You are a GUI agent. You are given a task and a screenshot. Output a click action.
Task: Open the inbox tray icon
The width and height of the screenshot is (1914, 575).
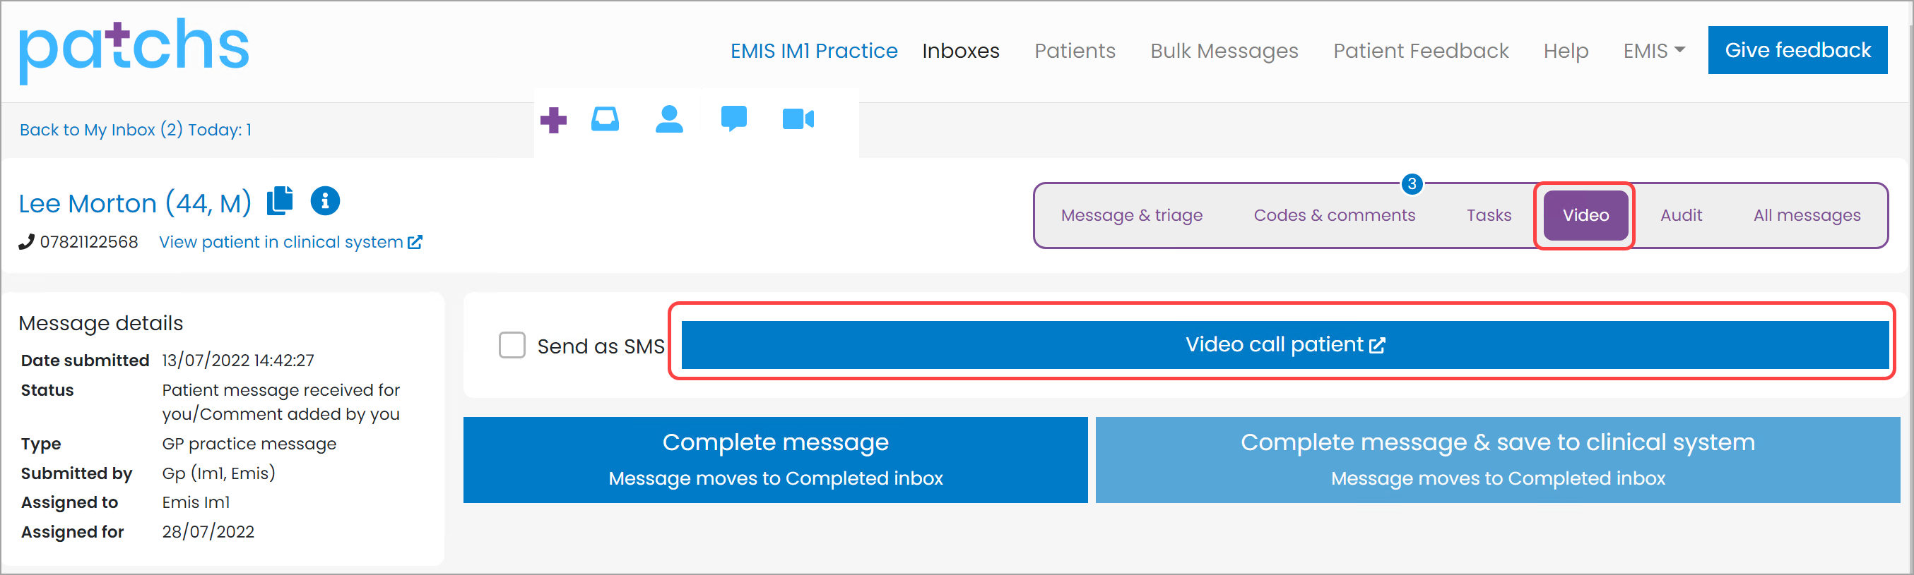click(605, 119)
